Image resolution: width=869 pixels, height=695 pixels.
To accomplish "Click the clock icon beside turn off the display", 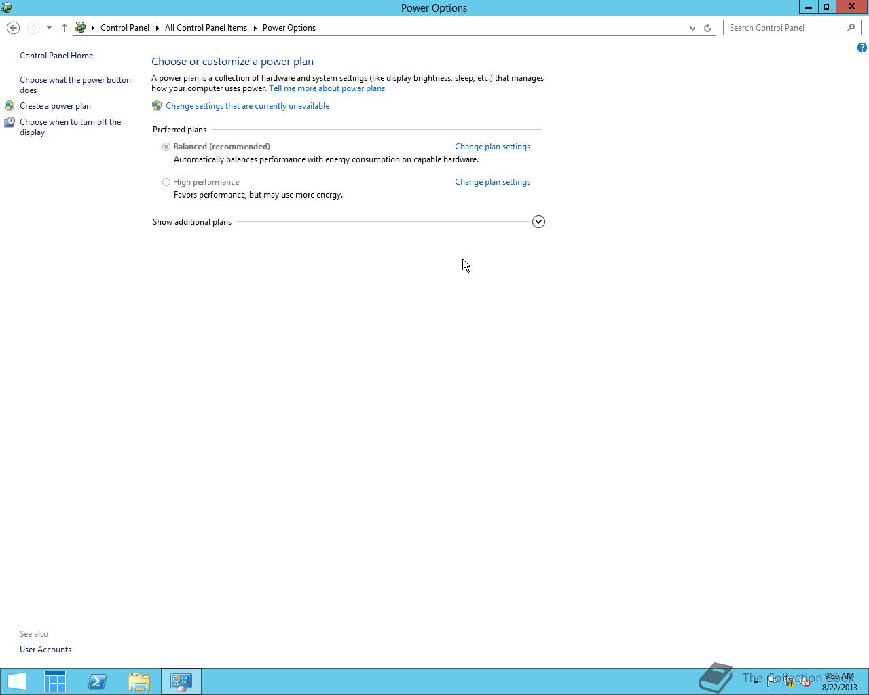I will coord(10,122).
